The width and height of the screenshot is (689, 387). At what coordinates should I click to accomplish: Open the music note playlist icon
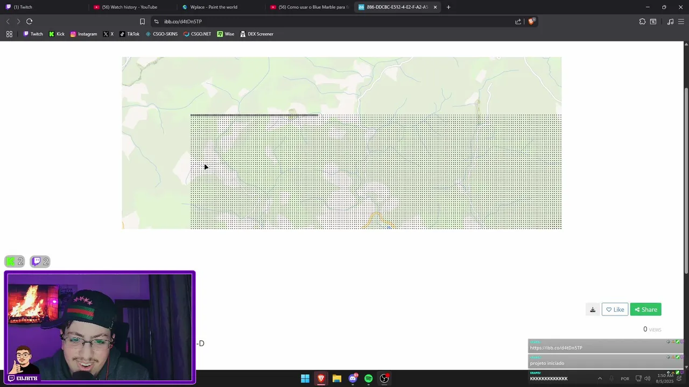pyautogui.click(x=670, y=21)
